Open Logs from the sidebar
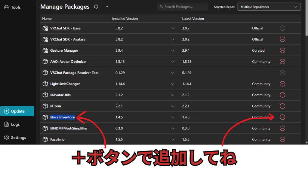 (7, 124)
